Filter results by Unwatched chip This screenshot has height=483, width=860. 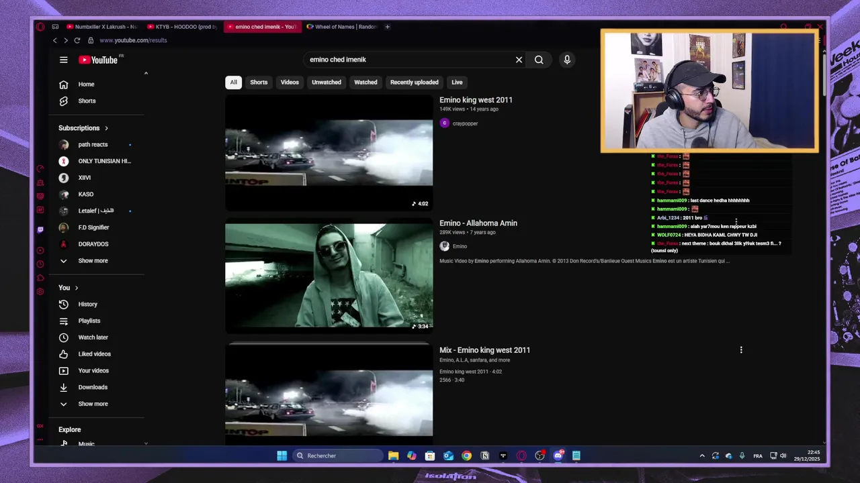(327, 82)
